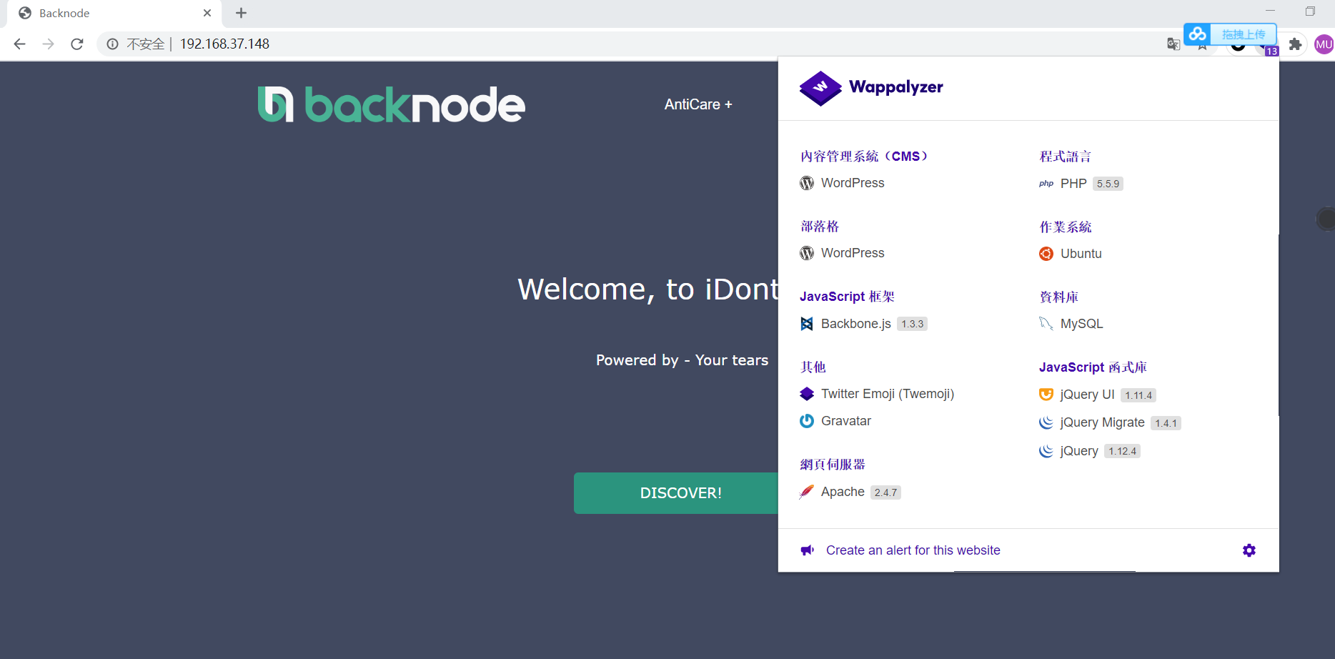Image resolution: width=1335 pixels, height=659 pixels.
Task: Click the 內容管理系統 (CMS) category heading
Action: pos(864,156)
